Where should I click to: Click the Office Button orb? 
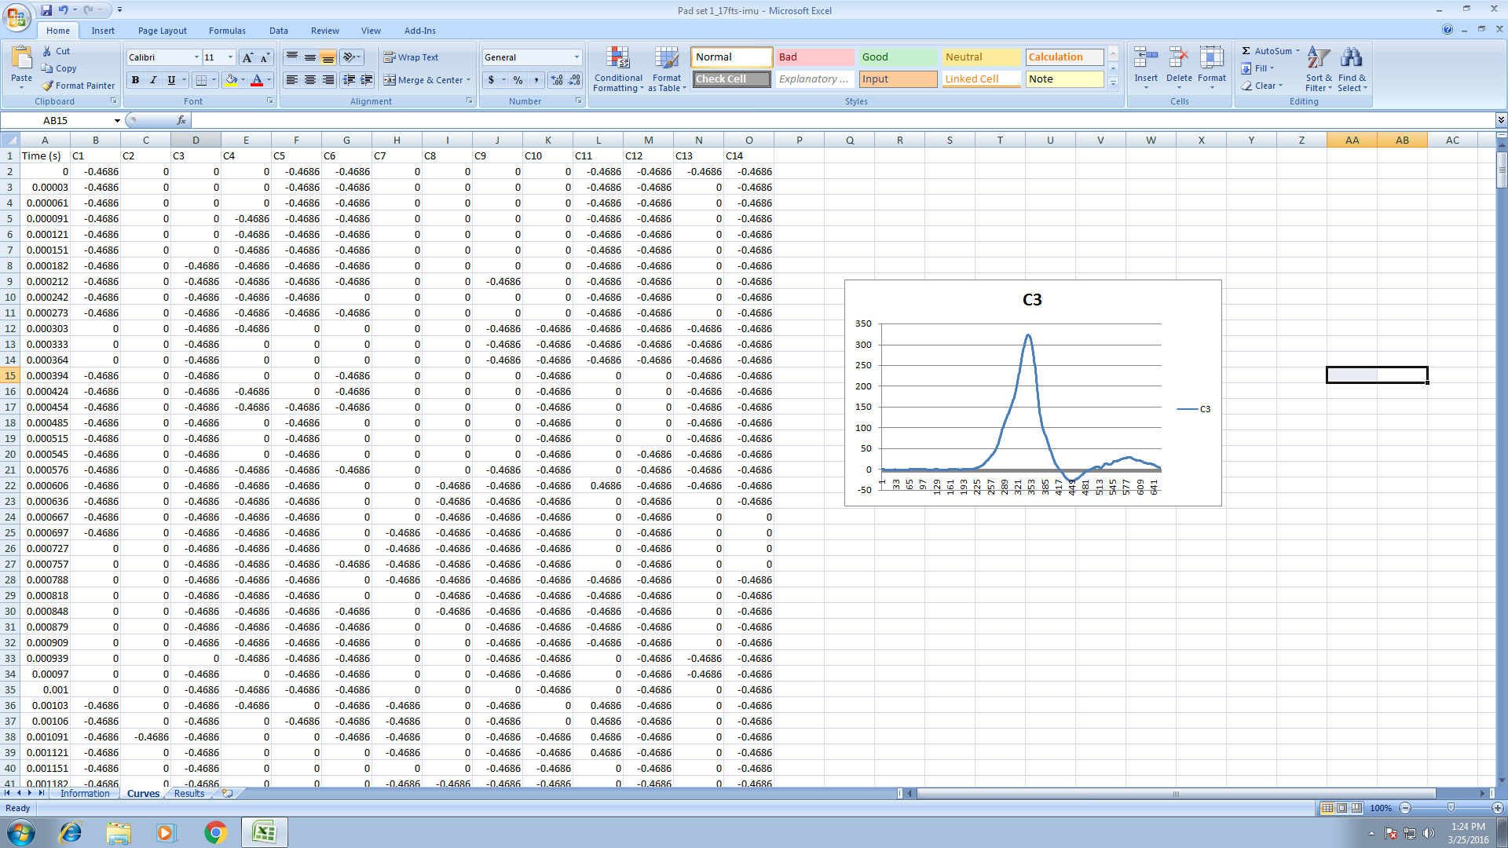coord(16,16)
